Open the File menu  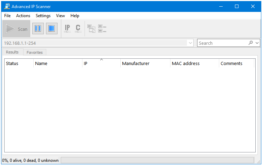(7, 16)
